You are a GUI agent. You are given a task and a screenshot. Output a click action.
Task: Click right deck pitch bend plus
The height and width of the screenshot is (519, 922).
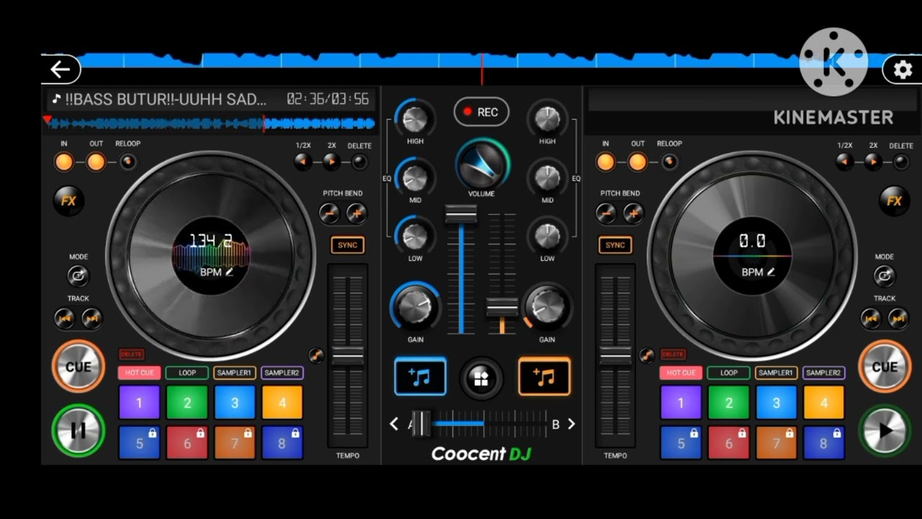click(633, 213)
